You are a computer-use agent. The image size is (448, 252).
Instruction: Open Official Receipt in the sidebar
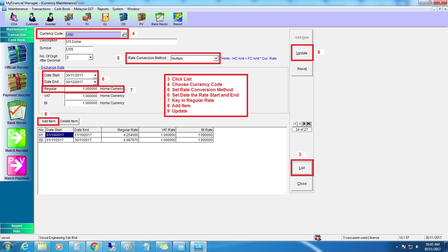pyautogui.click(x=17, y=57)
